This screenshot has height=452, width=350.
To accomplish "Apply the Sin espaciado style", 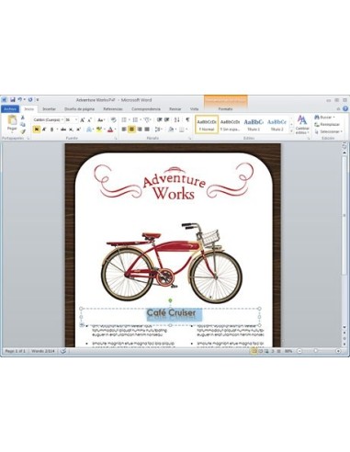I will tap(230, 124).
